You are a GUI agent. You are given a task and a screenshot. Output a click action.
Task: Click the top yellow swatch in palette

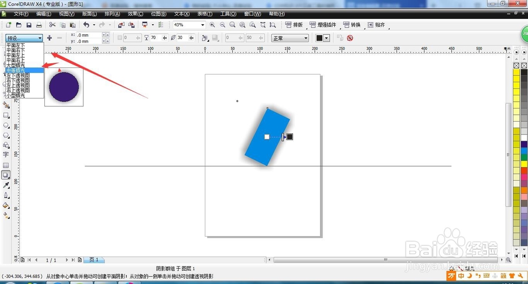[x=516, y=72]
